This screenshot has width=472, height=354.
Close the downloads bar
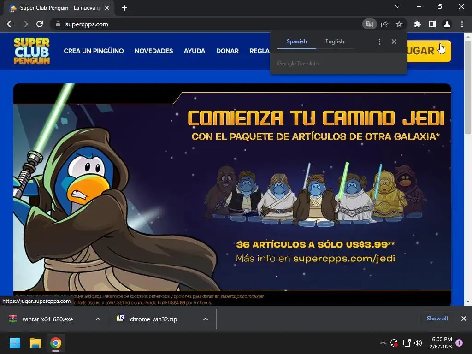point(464,319)
